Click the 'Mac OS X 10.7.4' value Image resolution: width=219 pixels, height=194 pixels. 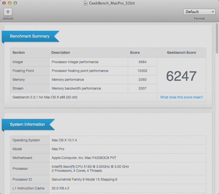(x=64, y=140)
